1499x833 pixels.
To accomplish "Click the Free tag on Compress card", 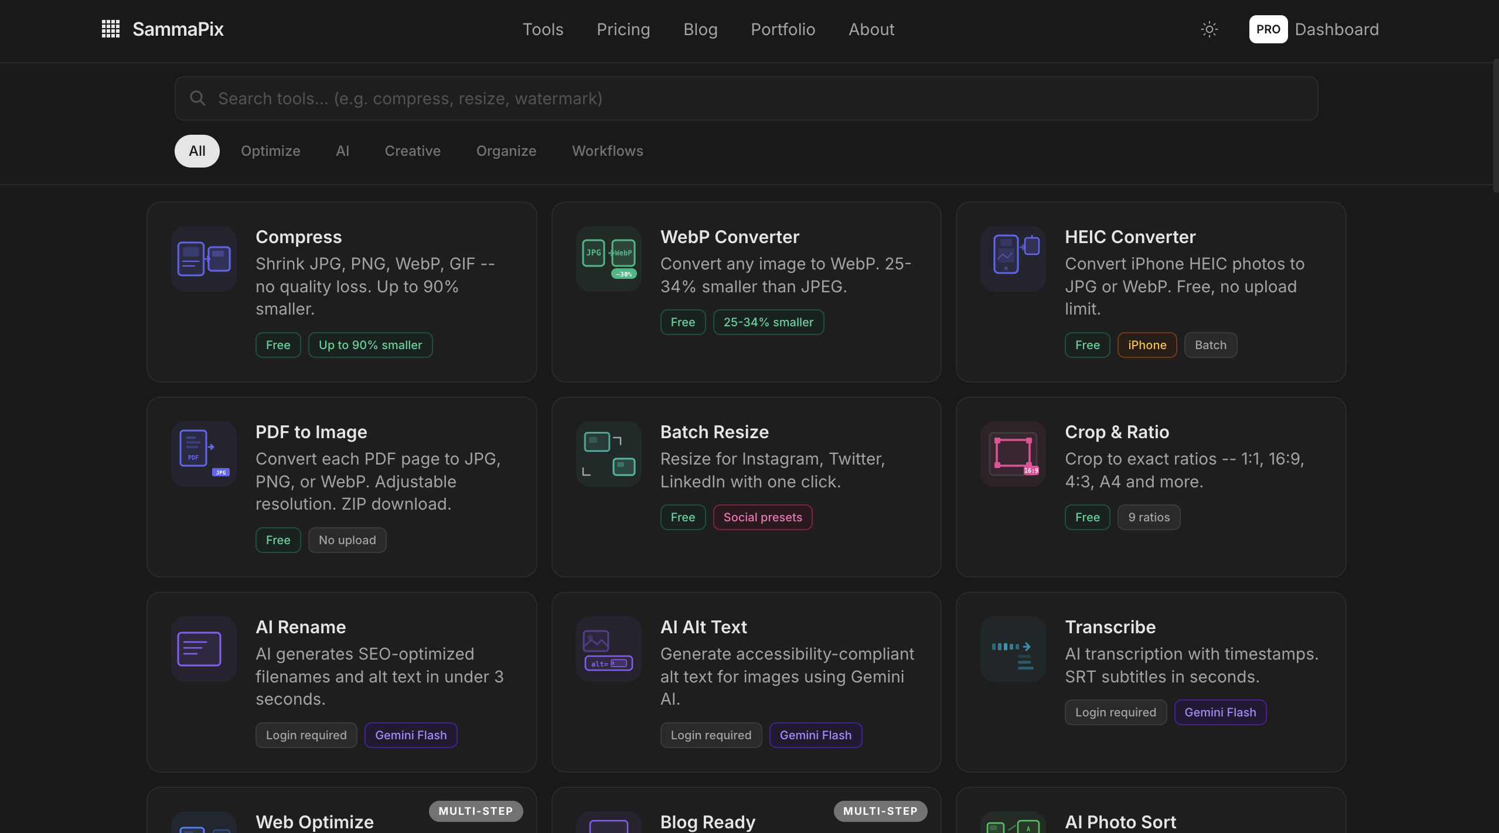I will (278, 345).
